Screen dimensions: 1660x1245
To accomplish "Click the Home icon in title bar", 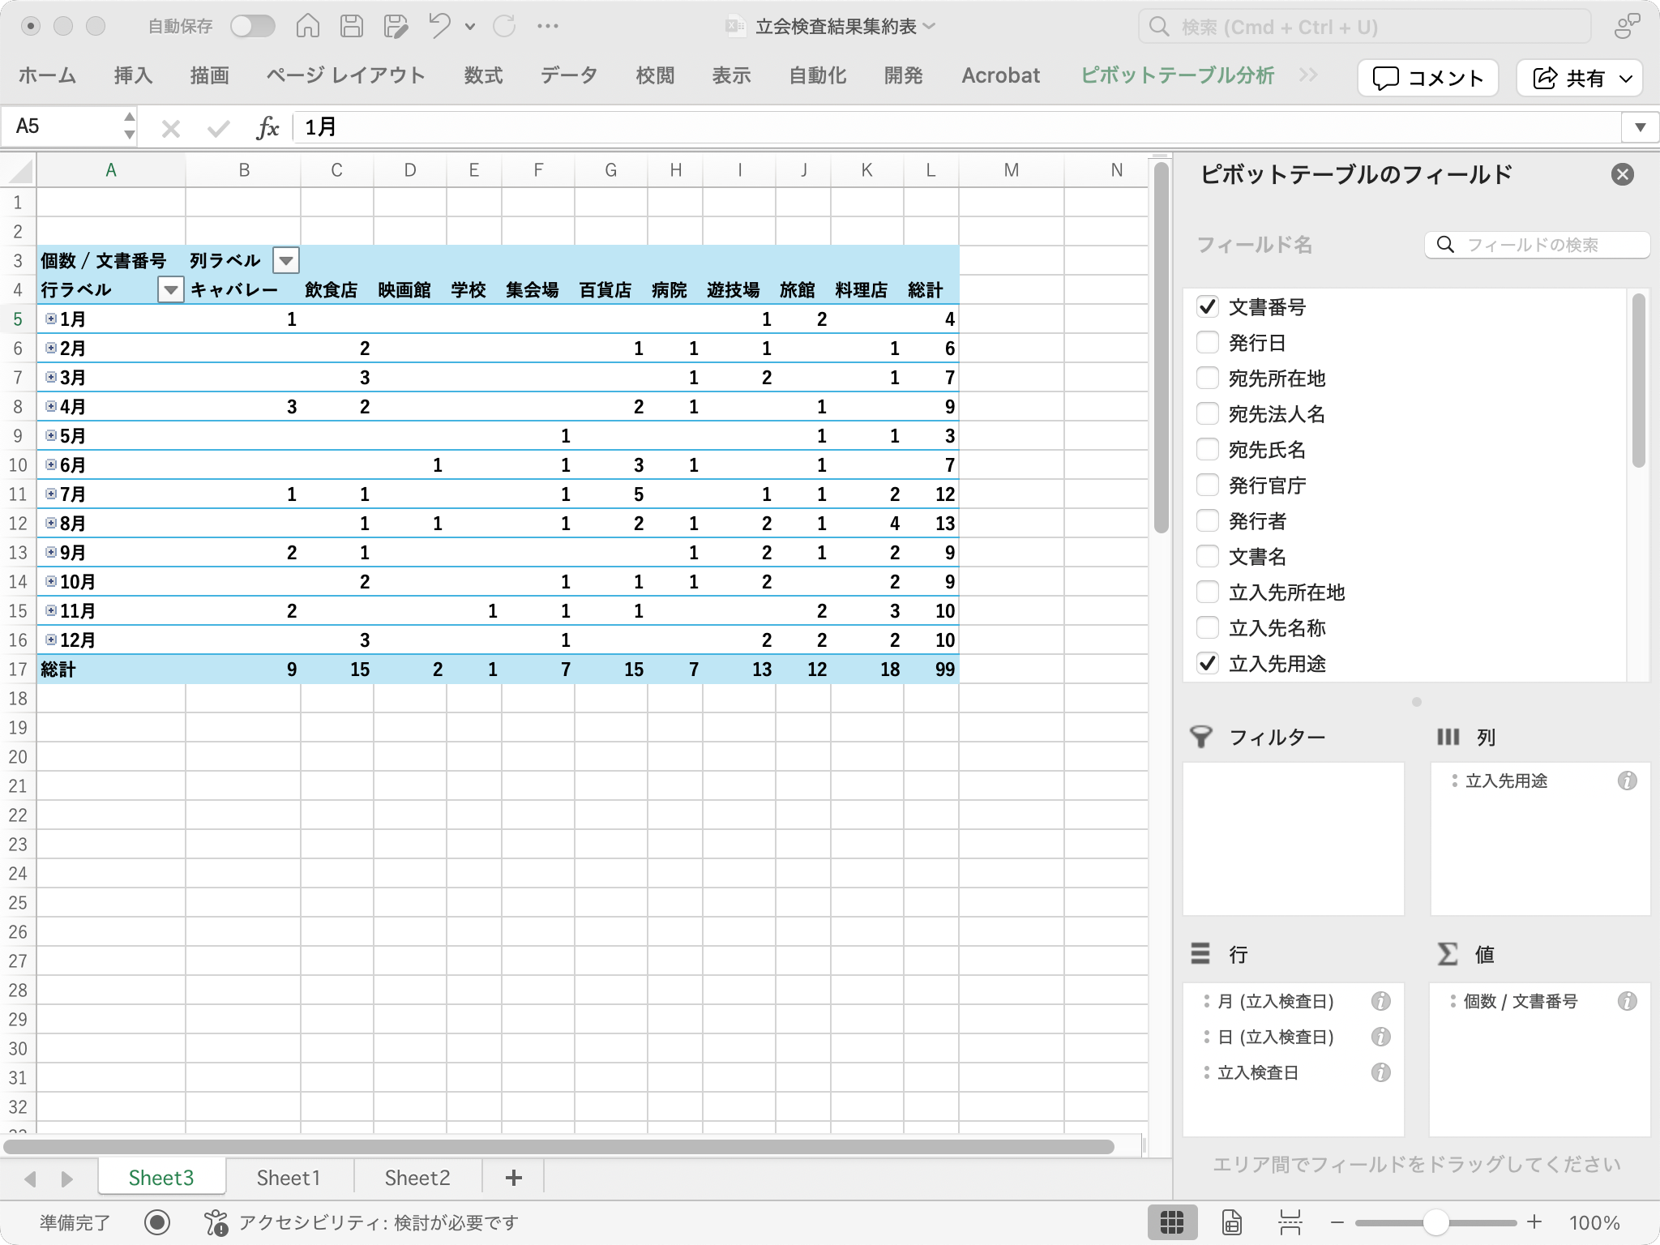I will point(307,27).
